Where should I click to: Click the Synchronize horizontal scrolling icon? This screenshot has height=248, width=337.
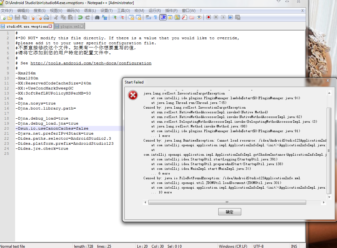coord(139,17)
